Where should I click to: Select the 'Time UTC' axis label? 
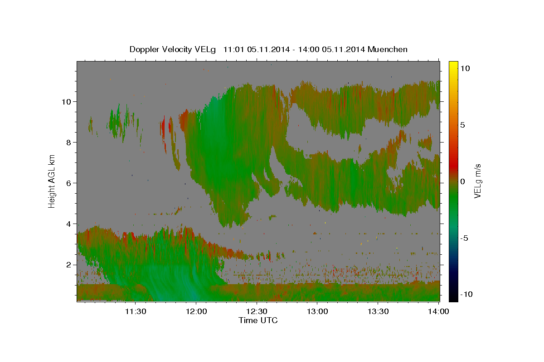point(258,320)
